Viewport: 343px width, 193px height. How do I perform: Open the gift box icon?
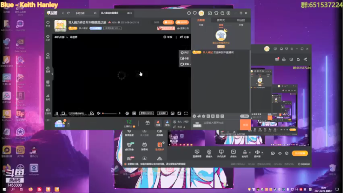pyautogui.click(x=147, y=123)
